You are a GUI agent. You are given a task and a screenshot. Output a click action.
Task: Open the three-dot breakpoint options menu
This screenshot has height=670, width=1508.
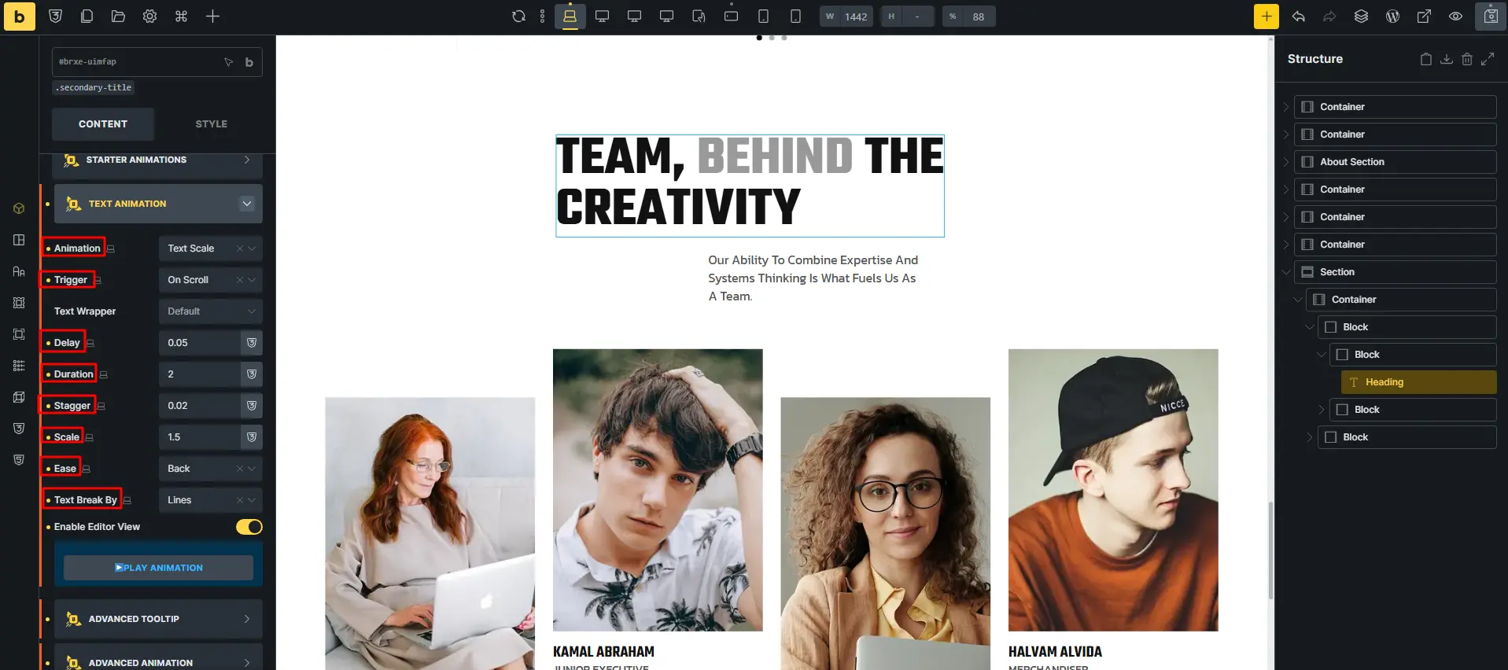click(542, 17)
